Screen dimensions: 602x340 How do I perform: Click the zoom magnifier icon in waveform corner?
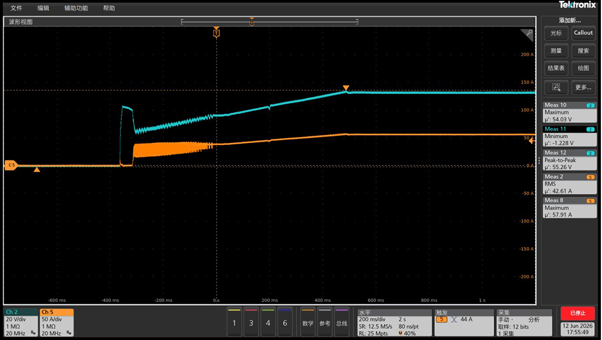(528, 34)
